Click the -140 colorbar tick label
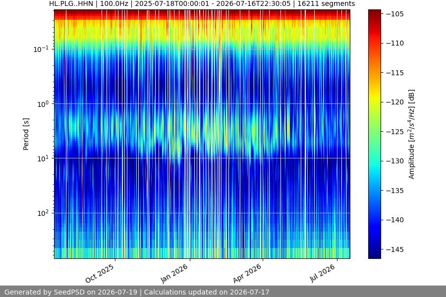 pos(395,220)
